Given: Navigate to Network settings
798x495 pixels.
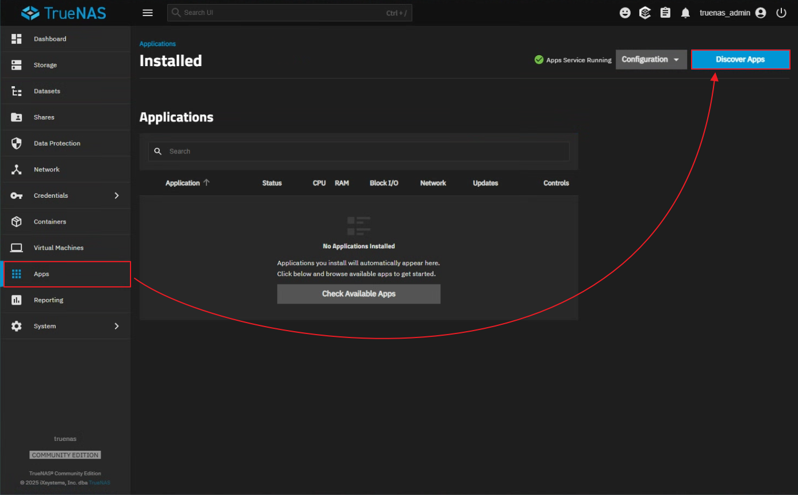Looking at the screenshot, I should coord(66,170).
